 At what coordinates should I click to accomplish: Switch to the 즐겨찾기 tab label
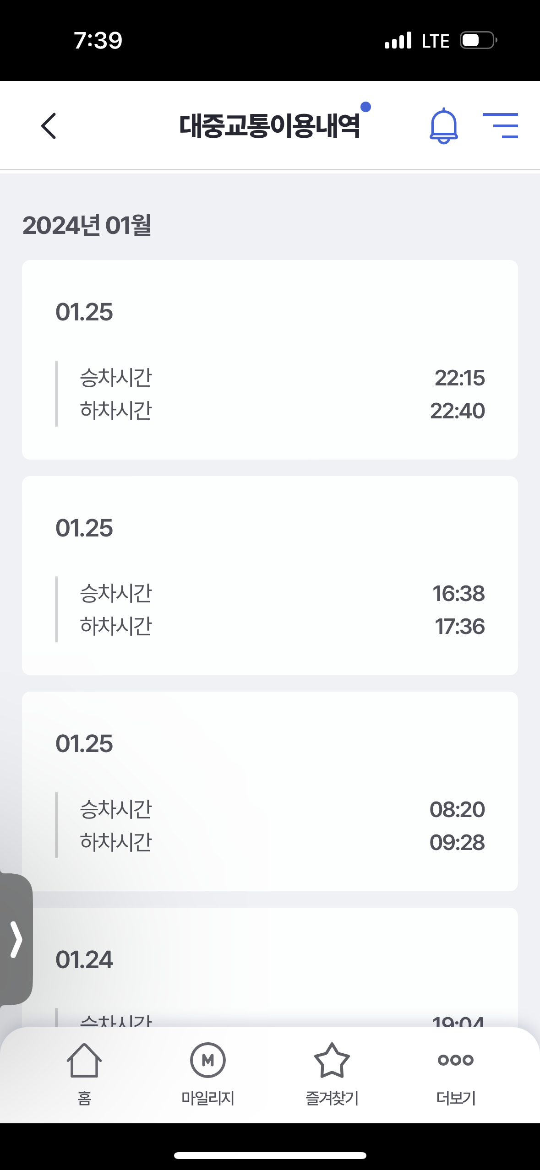tap(332, 1098)
